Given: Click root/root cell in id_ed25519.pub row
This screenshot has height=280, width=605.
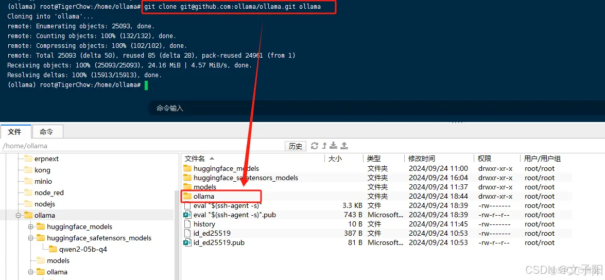Looking at the screenshot, I should (540, 242).
